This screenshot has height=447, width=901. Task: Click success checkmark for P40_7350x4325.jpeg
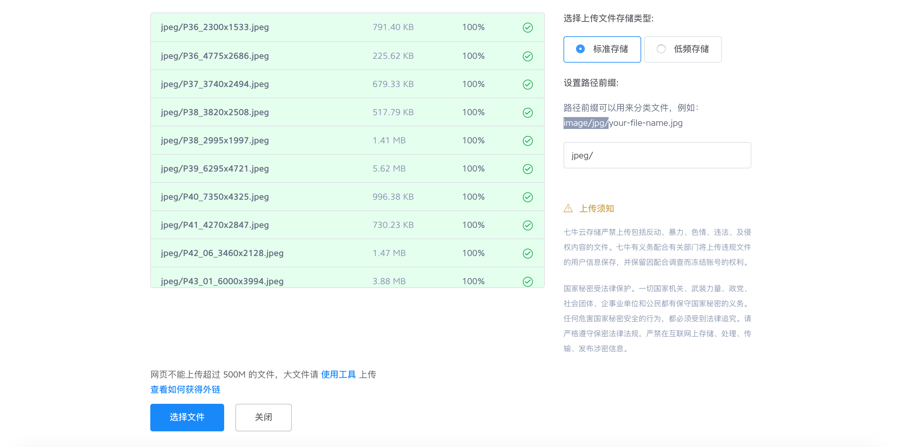[528, 197]
